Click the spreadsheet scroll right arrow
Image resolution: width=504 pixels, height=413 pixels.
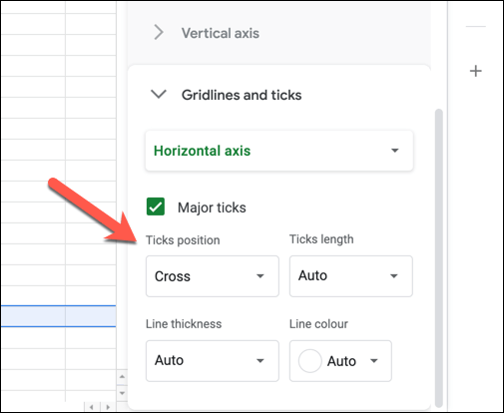pyautogui.click(x=108, y=407)
